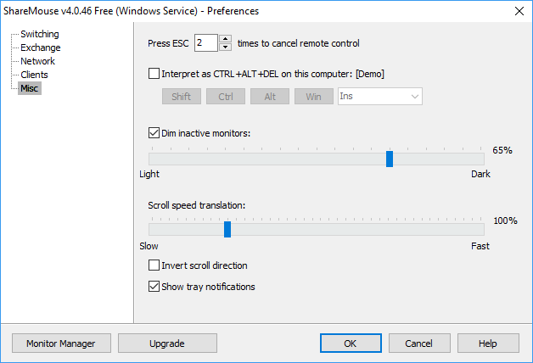This screenshot has height=363, width=533.
Task: Go to Network settings page
Action: coord(37,61)
